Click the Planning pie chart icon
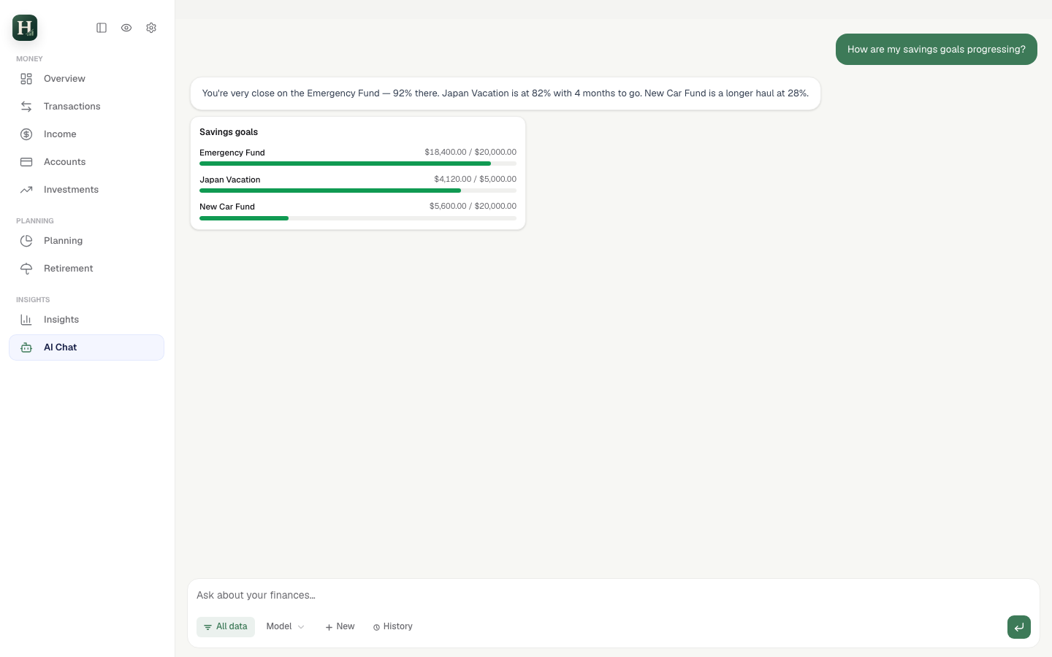Viewport: 1052px width, 657px height. (x=26, y=241)
